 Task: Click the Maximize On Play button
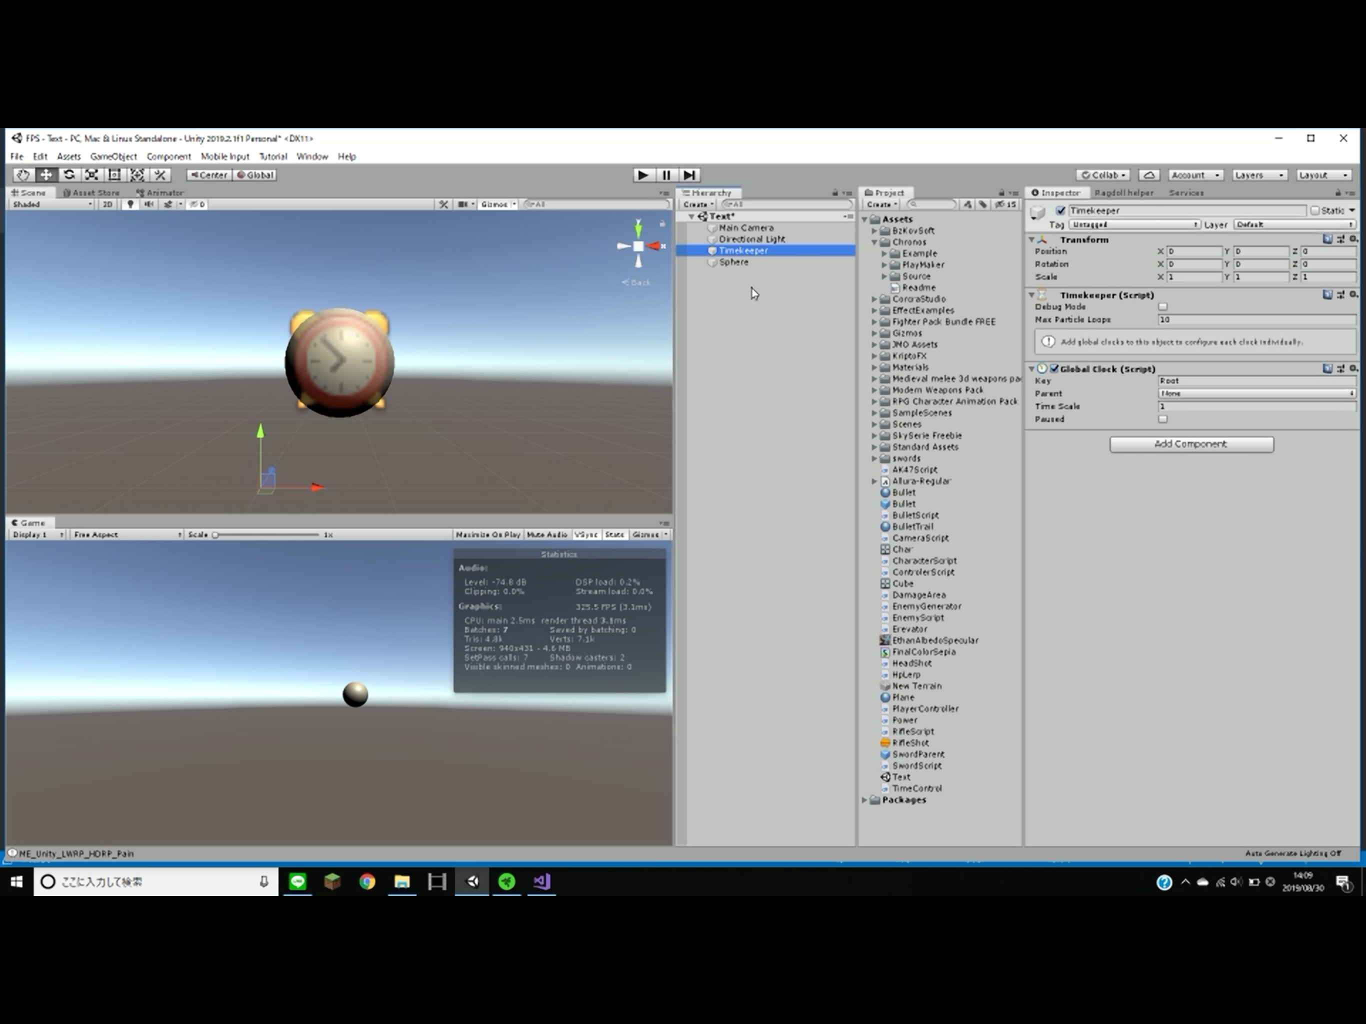(488, 535)
